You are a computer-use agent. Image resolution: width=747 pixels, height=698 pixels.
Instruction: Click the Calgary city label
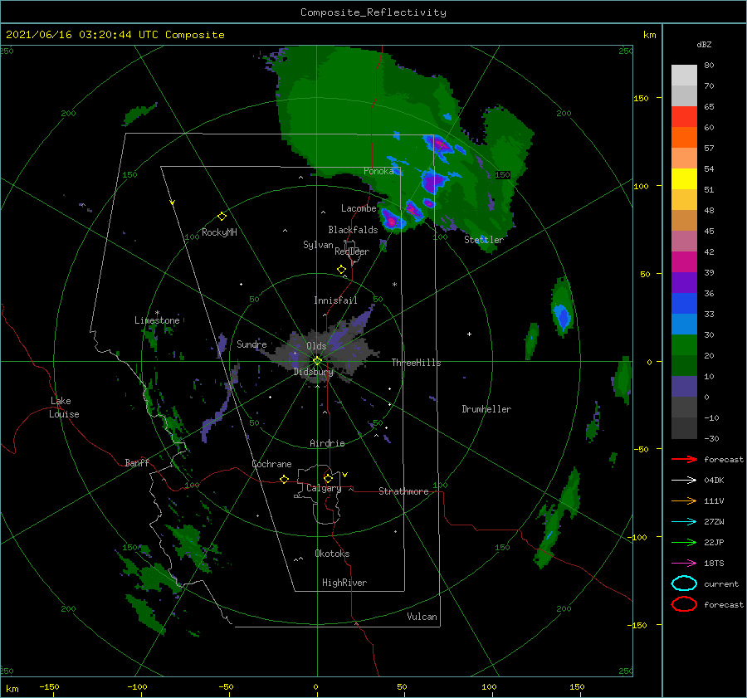[x=324, y=488]
